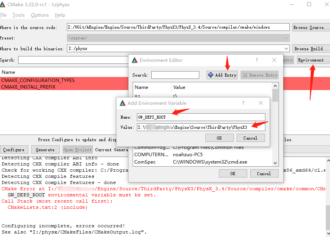330x237 pixels.
Task: Click the source code path field
Action: pos(178,27)
